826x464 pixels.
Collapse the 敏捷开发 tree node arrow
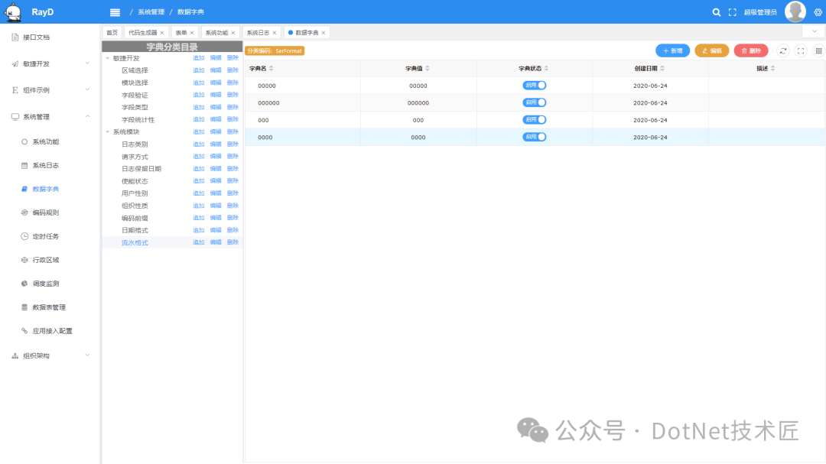click(108, 58)
